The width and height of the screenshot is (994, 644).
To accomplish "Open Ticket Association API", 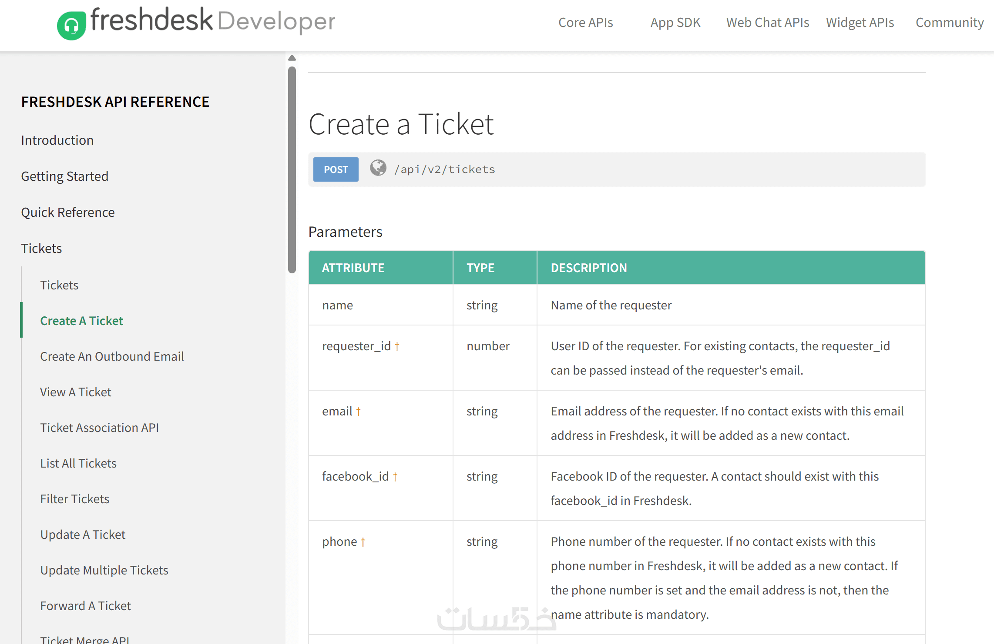I will (x=99, y=428).
